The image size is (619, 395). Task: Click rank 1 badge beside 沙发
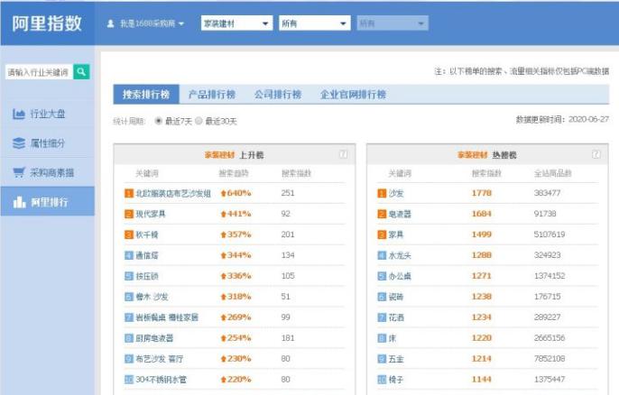click(382, 193)
